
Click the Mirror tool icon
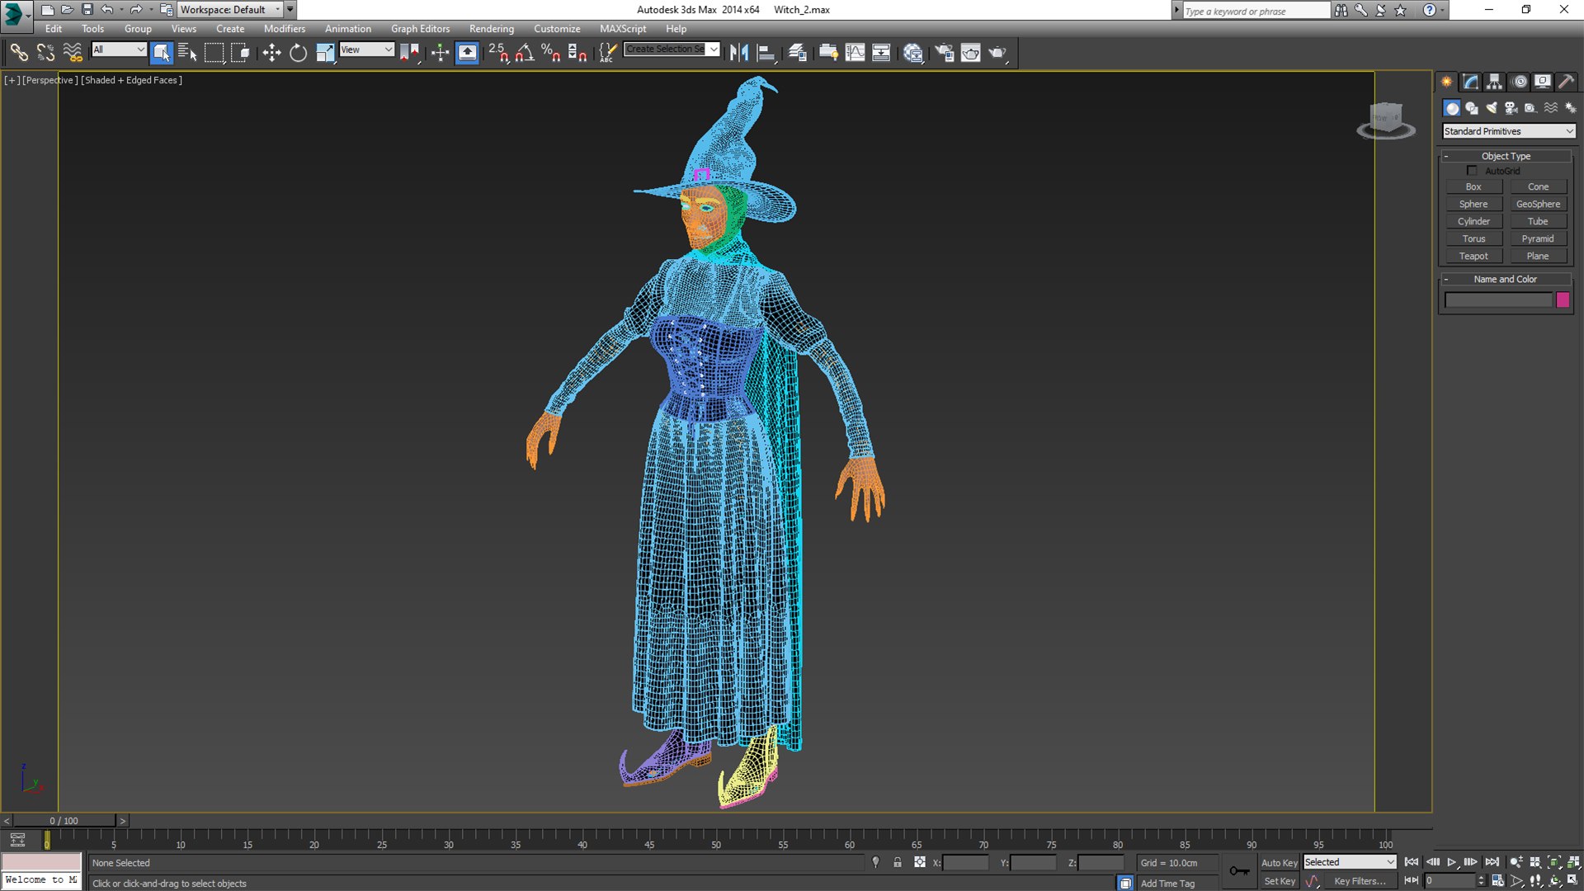click(739, 53)
